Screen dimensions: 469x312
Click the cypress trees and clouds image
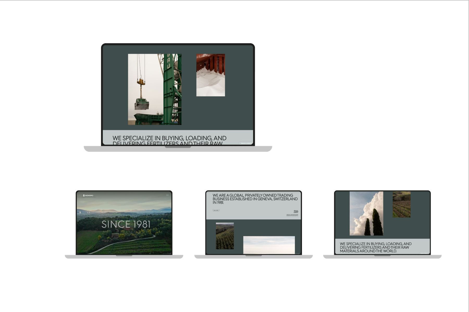[366, 213]
